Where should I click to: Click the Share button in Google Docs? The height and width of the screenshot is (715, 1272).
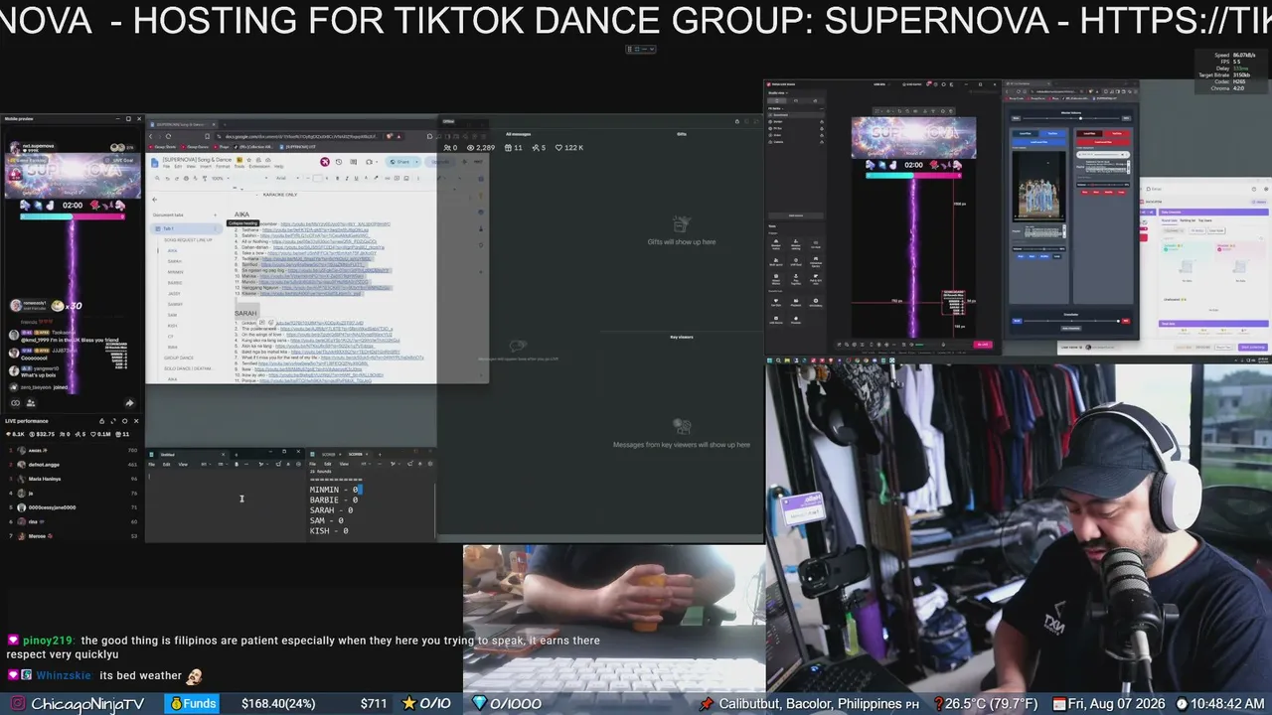point(399,162)
